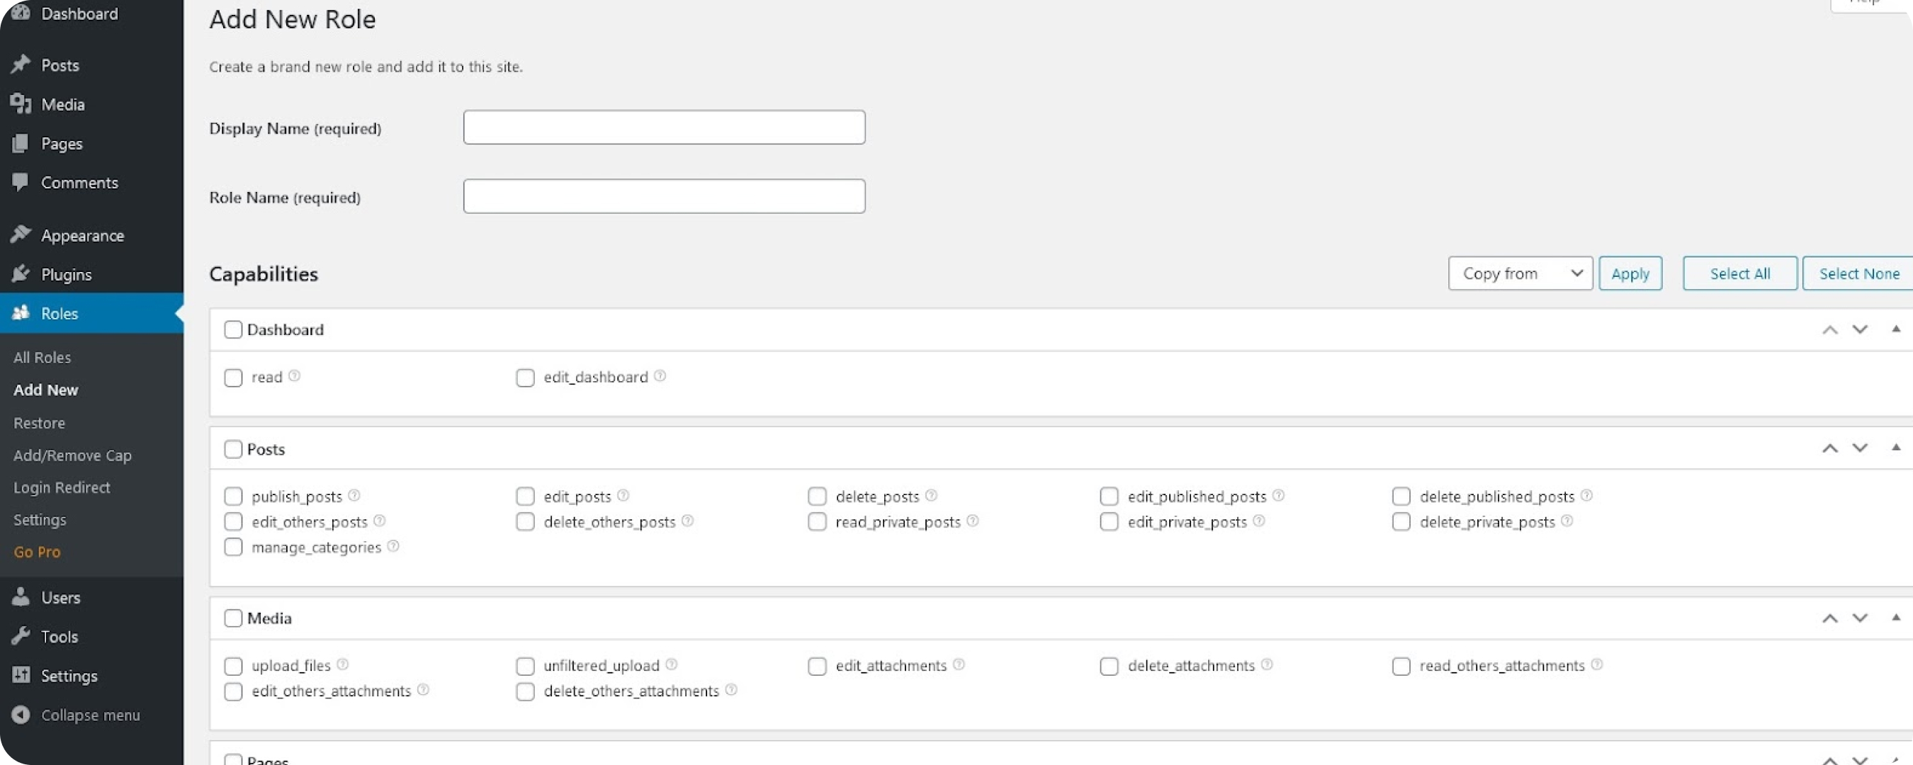The height and width of the screenshot is (765, 1913).
Task: Open Media via its sidebar icon
Action: click(21, 103)
